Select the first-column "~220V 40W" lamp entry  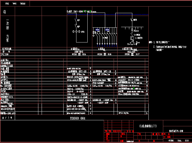pos(83,103)
